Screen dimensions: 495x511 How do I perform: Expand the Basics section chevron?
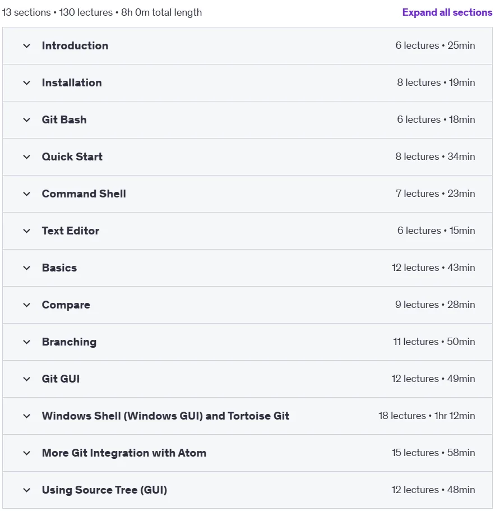click(27, 268)
